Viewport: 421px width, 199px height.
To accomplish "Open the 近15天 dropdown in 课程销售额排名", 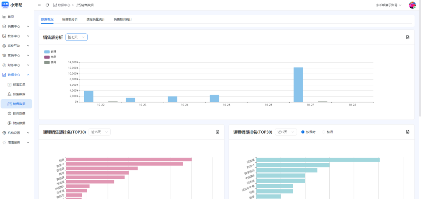I will coord(99,132).
